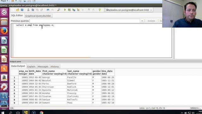Select the first_name column header
The image size is (202, 114).
[54, 73]
